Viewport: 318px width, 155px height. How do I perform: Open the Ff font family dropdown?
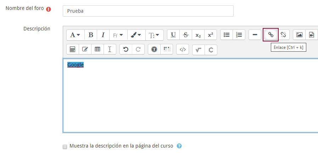tap(118, 35)
